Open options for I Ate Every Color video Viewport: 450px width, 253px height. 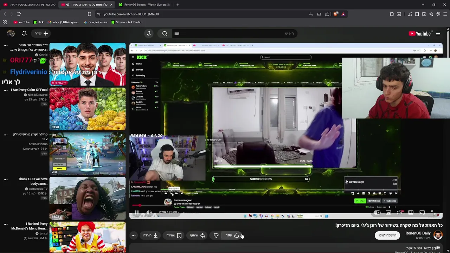pyautogui.click(x=5, y=90)
